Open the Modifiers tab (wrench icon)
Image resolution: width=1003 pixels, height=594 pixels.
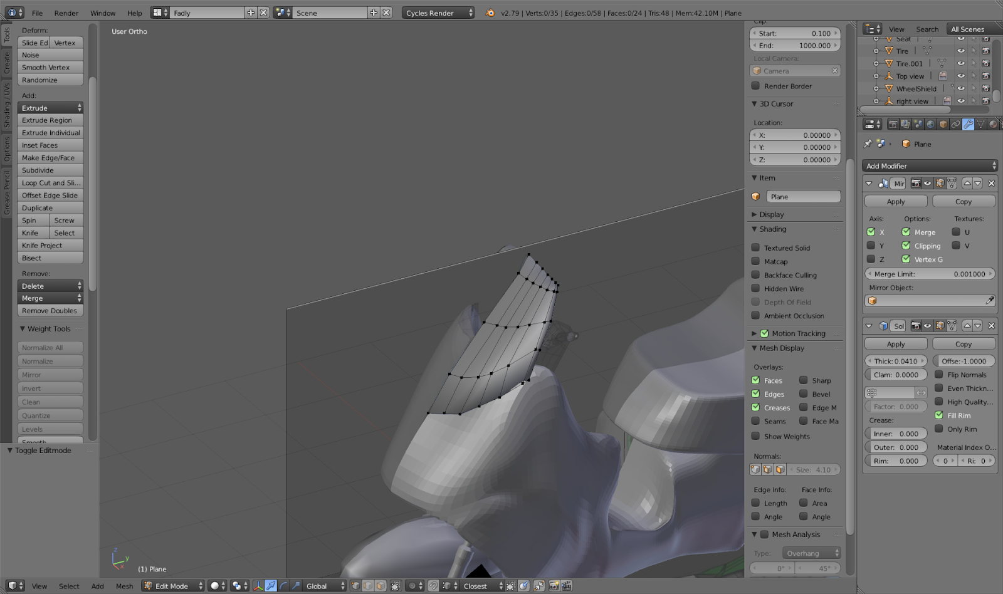[x=969, y=124]
